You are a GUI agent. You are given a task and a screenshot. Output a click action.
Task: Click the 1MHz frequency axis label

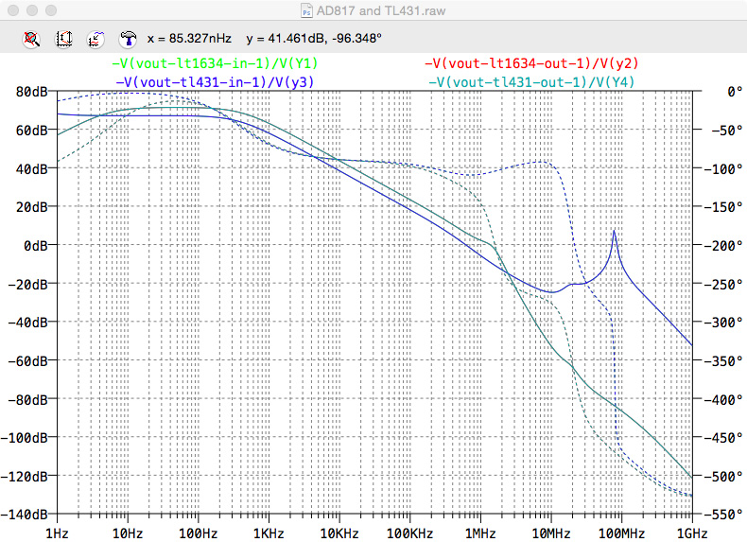480,533
